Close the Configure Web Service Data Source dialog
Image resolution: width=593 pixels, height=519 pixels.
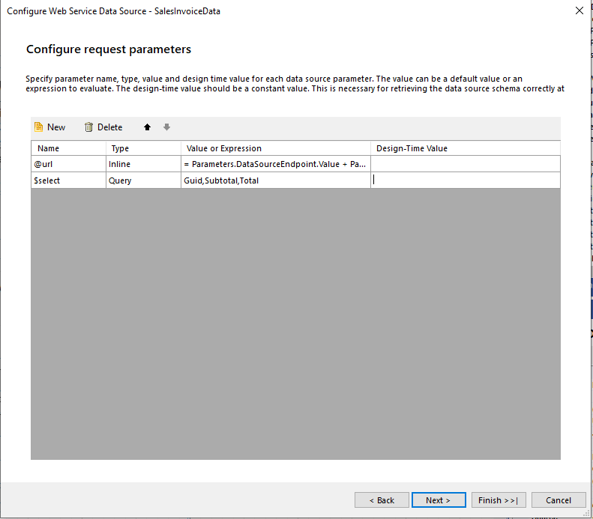(579, 10)
